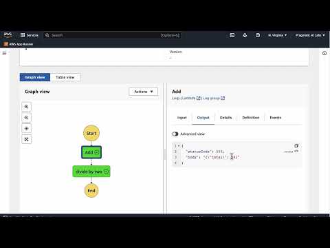The image size is (330, 248).
Task: Switch to the Details tab
Action: pos(225,118)
